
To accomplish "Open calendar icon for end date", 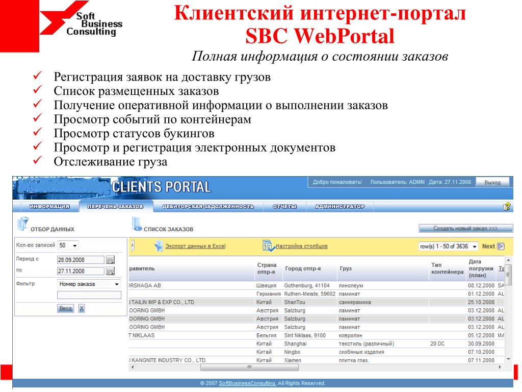I will click(x=110, y=271).
